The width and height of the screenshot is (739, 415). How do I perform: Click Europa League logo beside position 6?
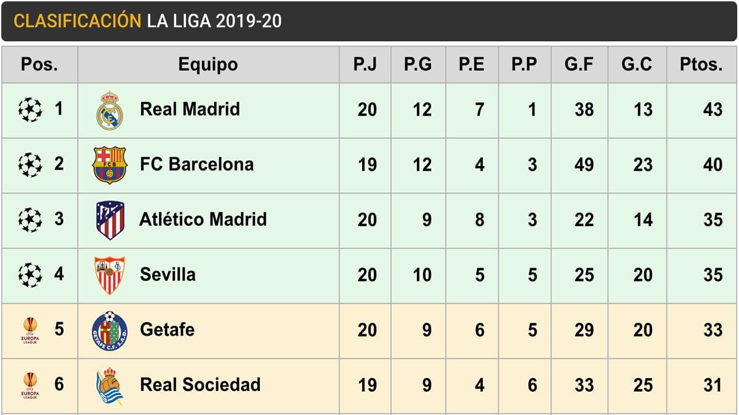tap(30, 385)
